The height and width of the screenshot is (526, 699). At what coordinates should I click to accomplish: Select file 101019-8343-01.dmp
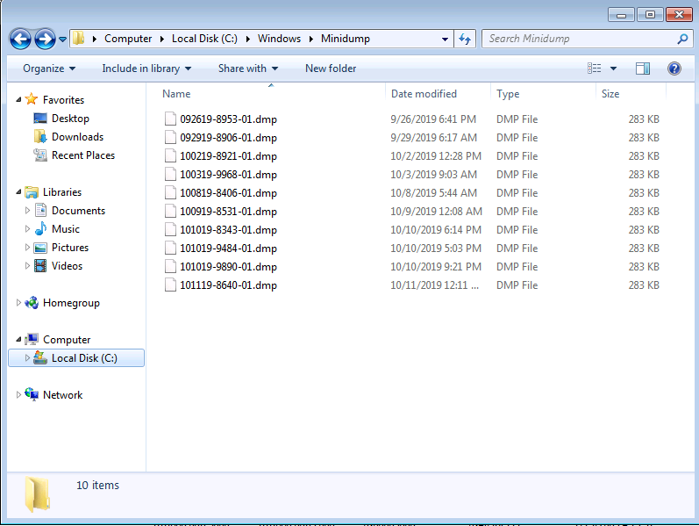pyautogui.click(x=228, y=230)
